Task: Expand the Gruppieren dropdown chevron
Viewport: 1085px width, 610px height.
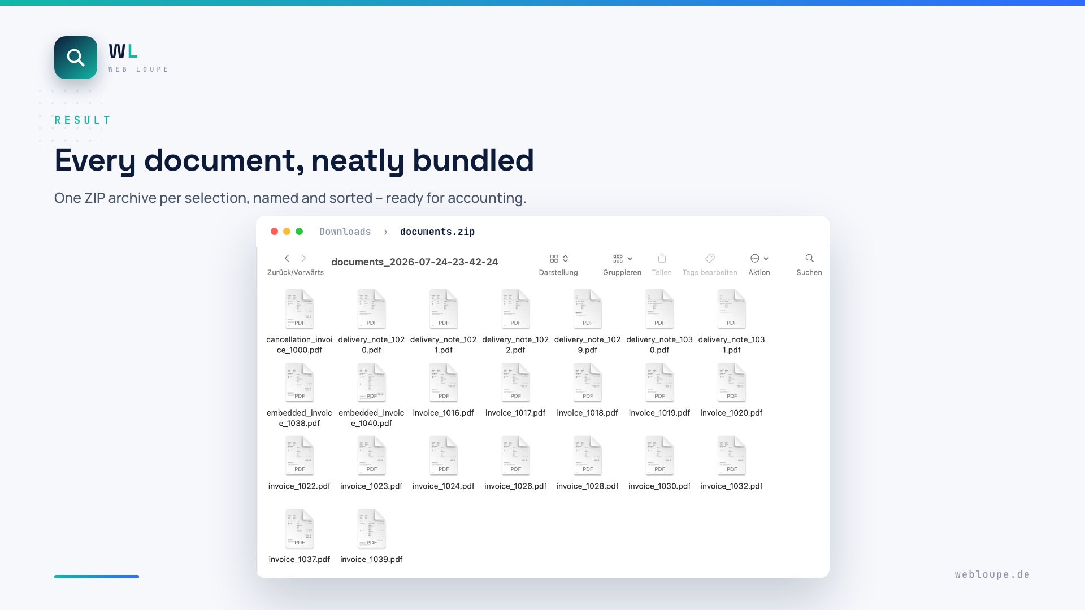Action: (x=630, y=259)
